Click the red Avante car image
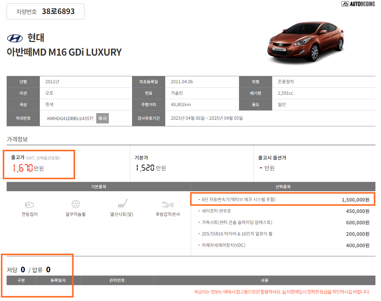 tap(306, 42)
